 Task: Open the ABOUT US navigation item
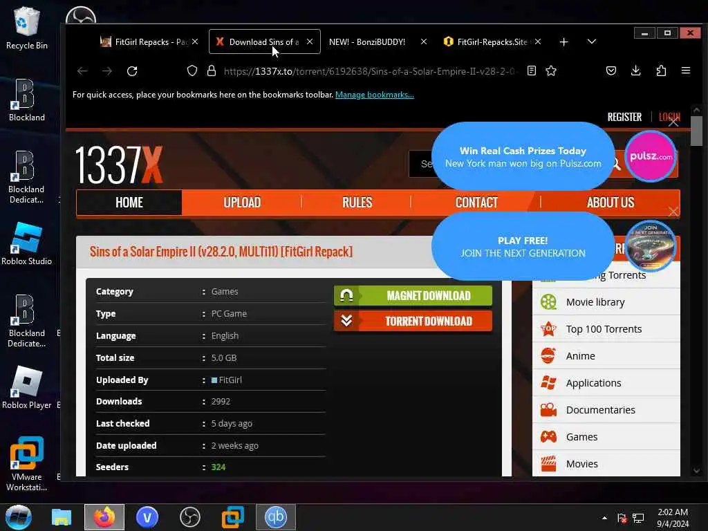pyautogui.click(x=611, y=203)
